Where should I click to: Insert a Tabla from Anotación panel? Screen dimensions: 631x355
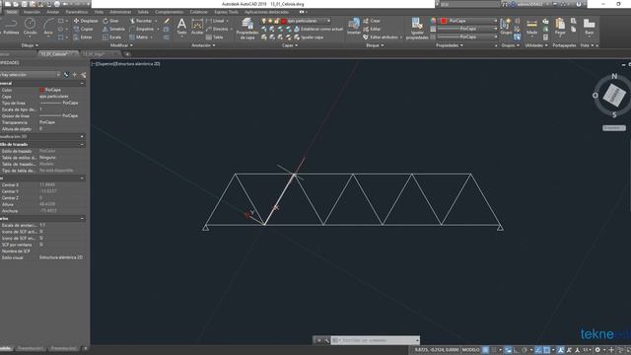point(215,37)
